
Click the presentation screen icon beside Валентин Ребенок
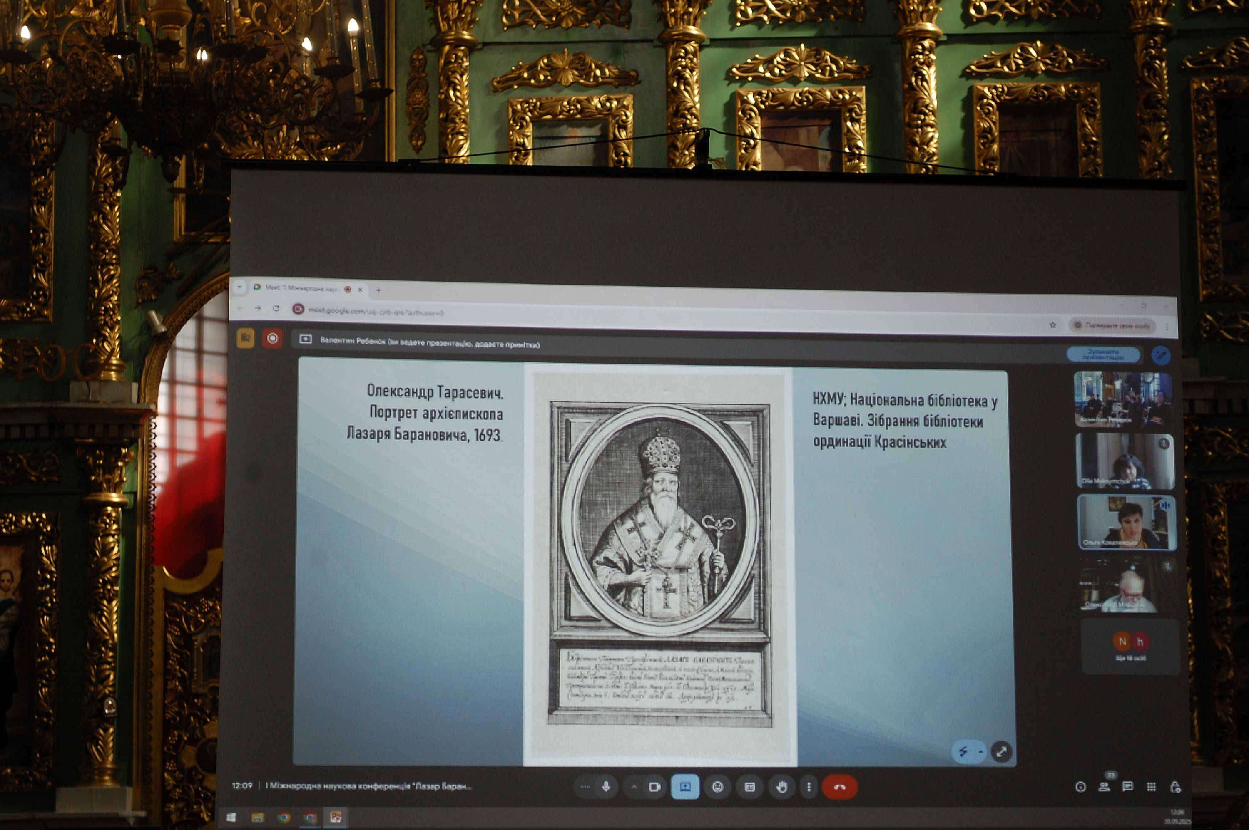tap(306, 339)
